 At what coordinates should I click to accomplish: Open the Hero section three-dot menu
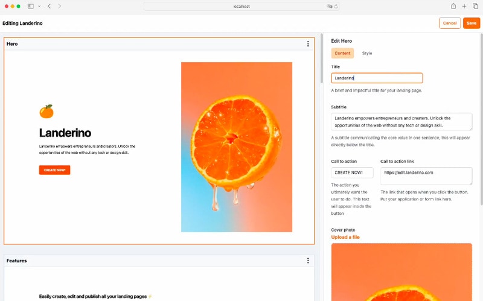(308, 44)
